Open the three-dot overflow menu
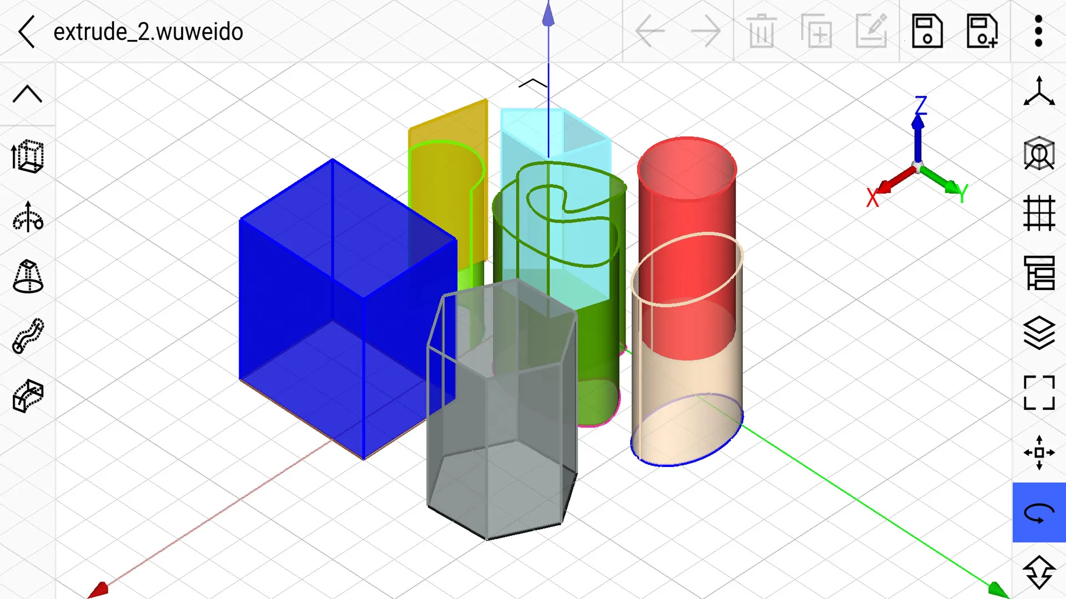1066x599 pixels. point(1038,32)
